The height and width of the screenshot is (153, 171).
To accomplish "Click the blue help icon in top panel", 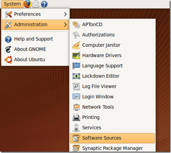I will (44, 4).
